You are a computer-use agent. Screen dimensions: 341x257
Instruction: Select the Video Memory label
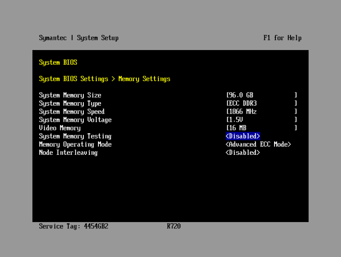click(59, 128)
